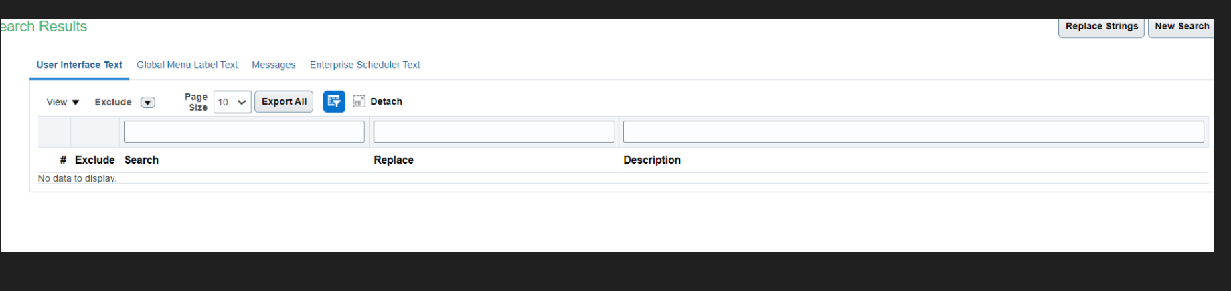Click the Search column filter field
This screenshot has width=1231, height=291.
pyautogui.click(x=244, y=131)
